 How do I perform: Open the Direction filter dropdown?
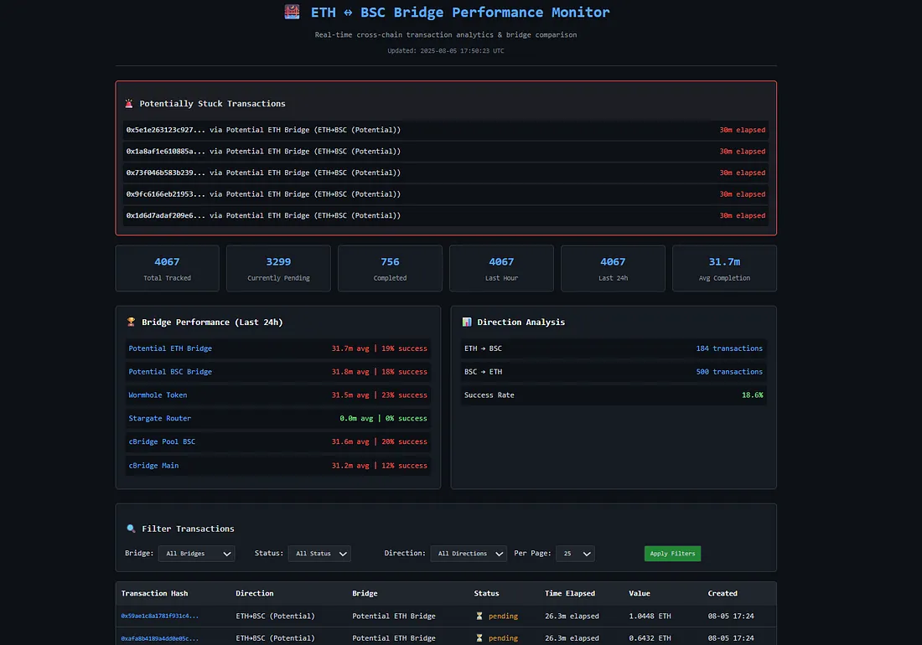click(469, 554)
